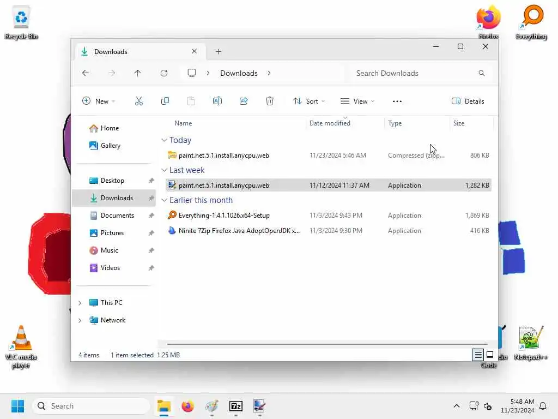Open the View dropdown menu
Image resolution: width=558 pixels, height=419 pixels.
click(357, 101)
